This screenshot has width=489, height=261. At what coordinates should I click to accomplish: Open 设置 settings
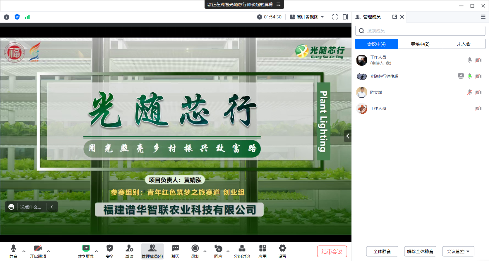point(282,251)
